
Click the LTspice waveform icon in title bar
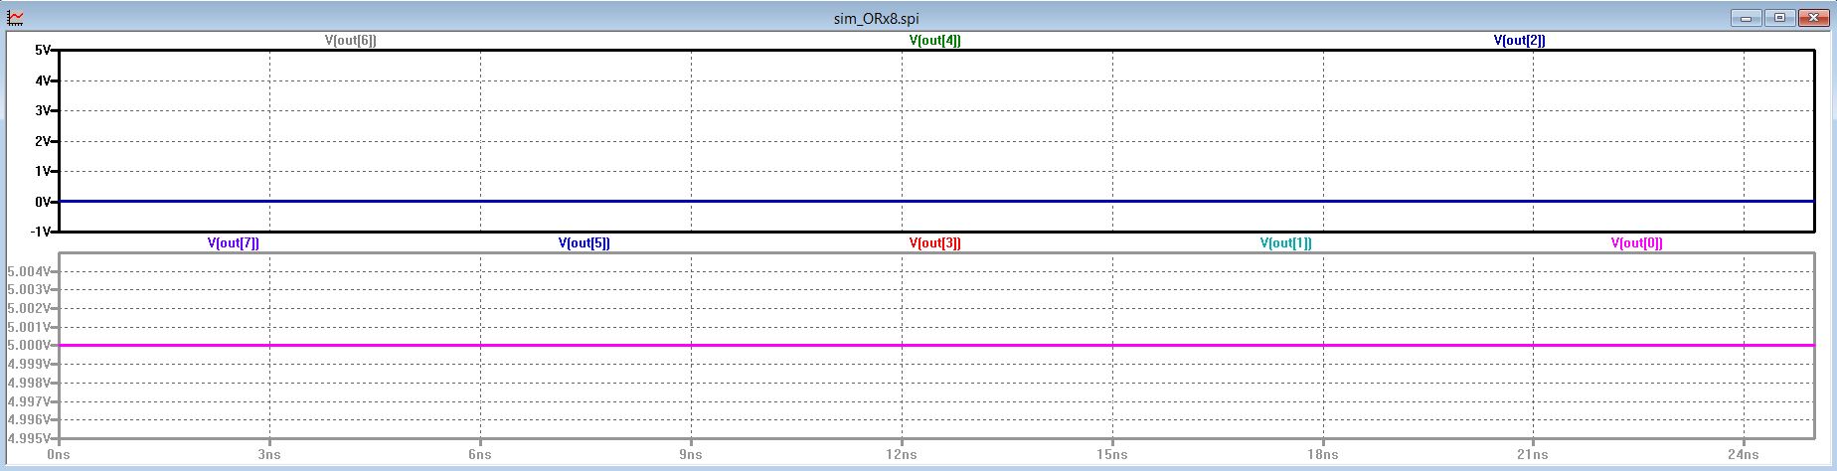click(x=16, y=17)
